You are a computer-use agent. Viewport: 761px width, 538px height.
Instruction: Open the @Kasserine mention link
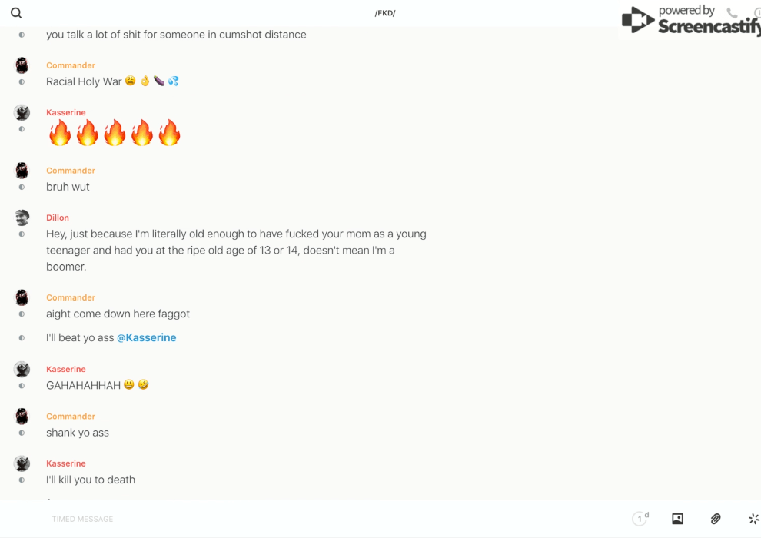[146, 337]
